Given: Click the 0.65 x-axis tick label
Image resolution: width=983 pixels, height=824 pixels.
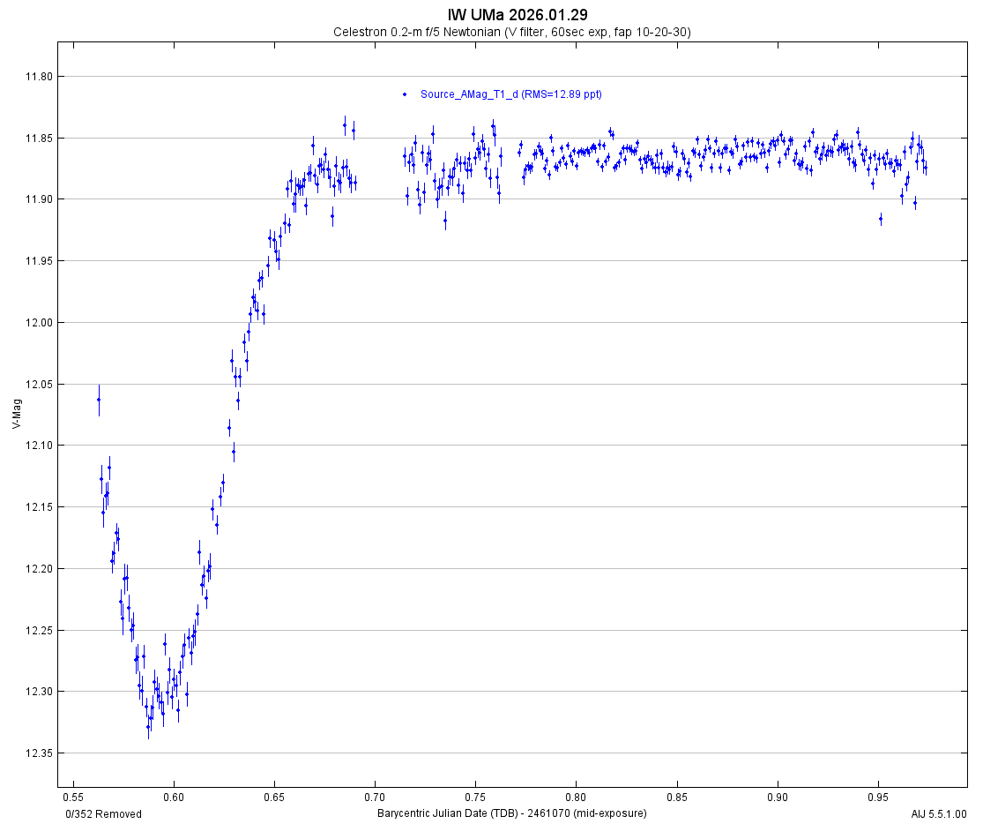Looking at the screenshot, I should coord(274,798).
